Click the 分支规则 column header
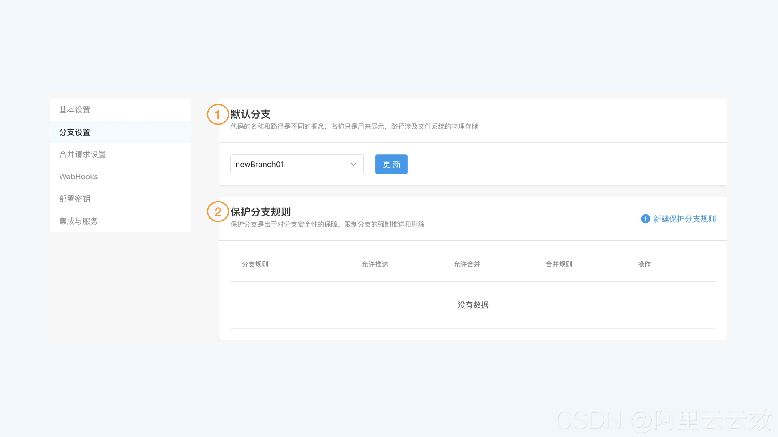 (255, 264)
